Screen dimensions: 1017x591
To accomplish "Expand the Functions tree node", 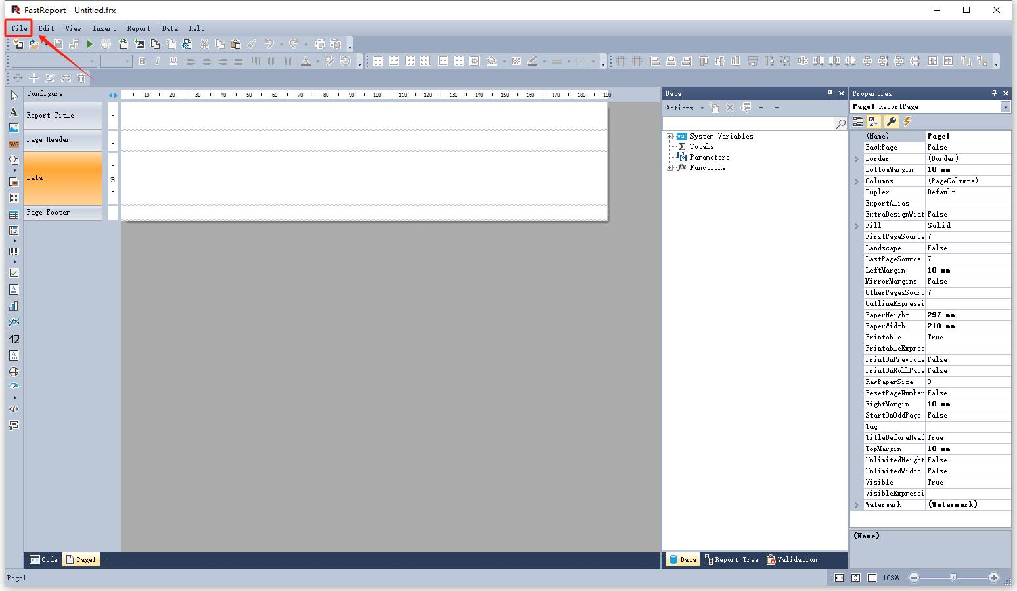I will (669, 168).
